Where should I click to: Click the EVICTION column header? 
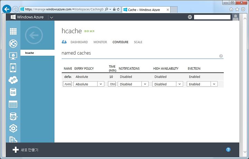pyautogui.click(x=194, y=68)
